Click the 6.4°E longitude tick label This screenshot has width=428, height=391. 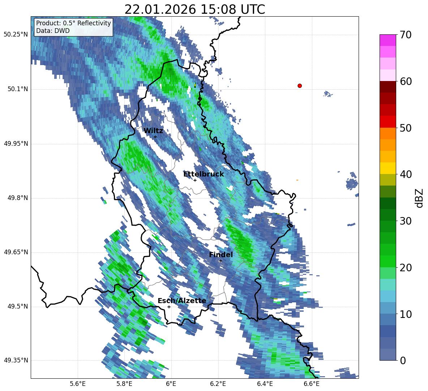tap(265, 384)
